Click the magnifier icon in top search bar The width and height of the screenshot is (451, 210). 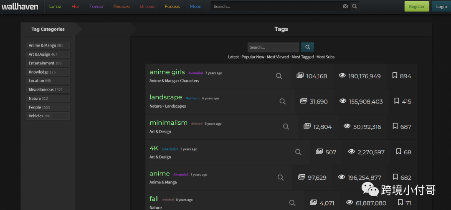point(355,6)
